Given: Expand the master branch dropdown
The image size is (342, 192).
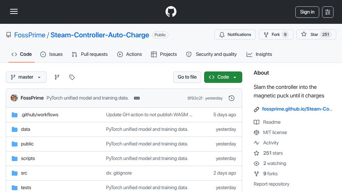Looking at the screenshot, I should 26,77.
